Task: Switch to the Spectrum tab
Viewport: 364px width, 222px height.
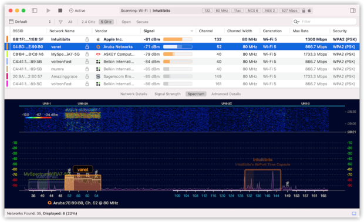Action: click(x=196, y=94)
